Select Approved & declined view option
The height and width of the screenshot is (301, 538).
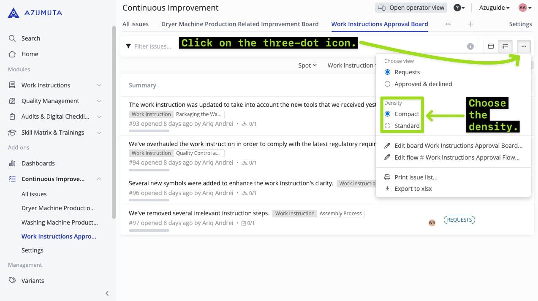click(387, 84)
